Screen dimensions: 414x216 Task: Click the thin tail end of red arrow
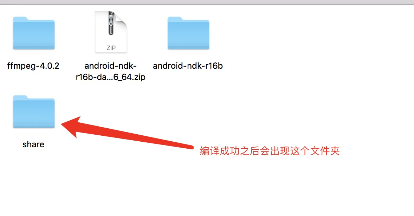[190, 147]
